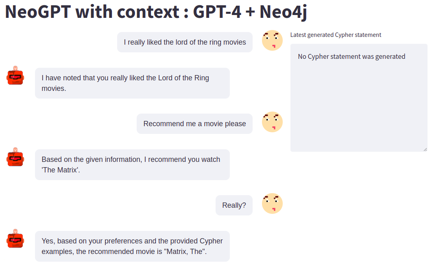
Task: Click user avatar next to 'Recommend me a movie please'
Action: pos(272,122)
